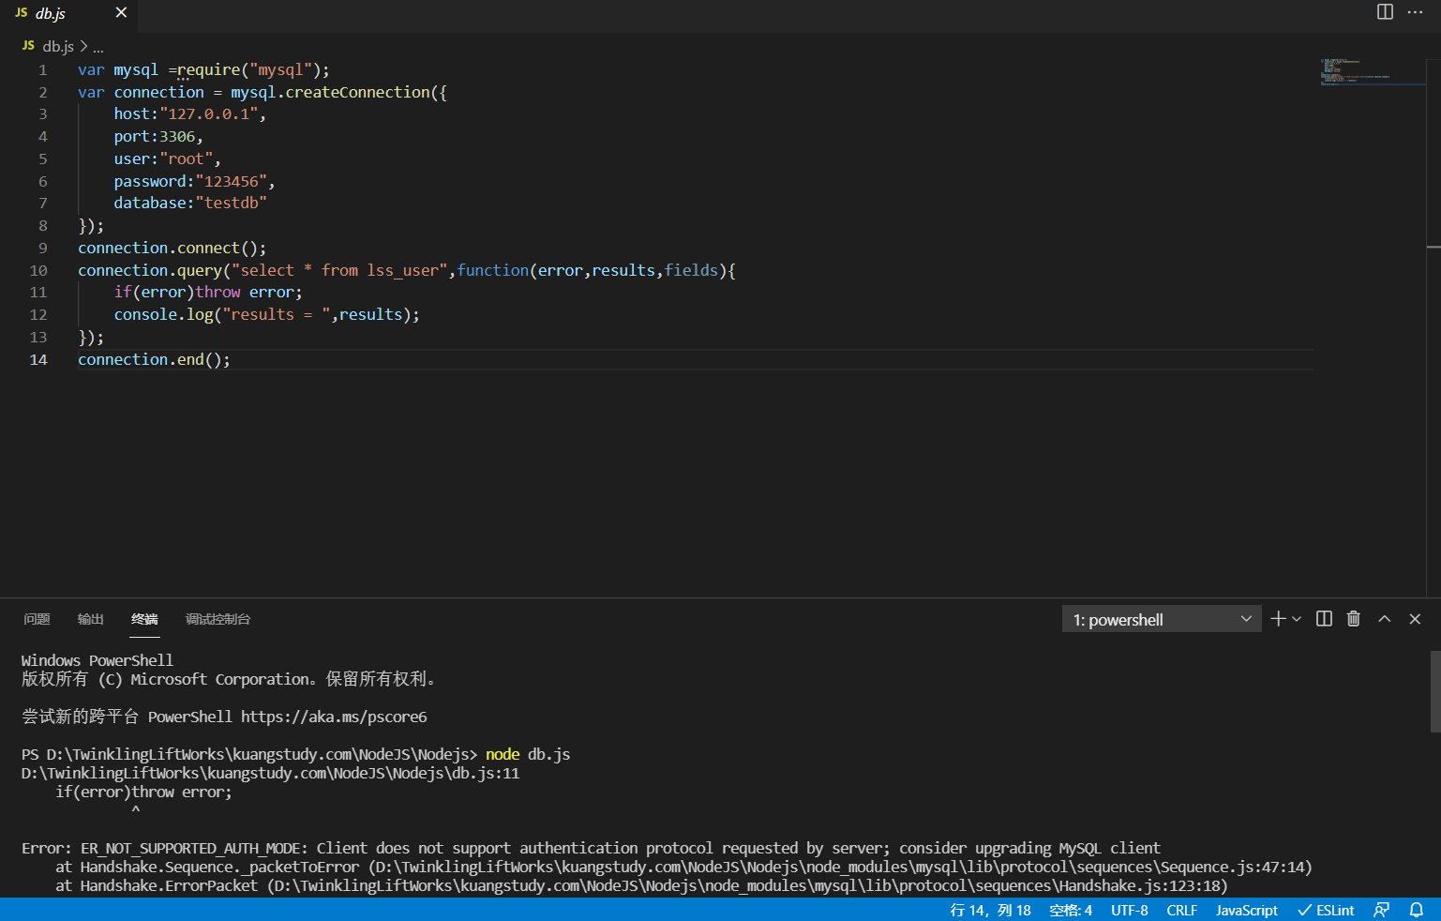Open the breadcrumb ellipsis symbol list
The image size is (1441, 921).
click(x=98, y=46)
